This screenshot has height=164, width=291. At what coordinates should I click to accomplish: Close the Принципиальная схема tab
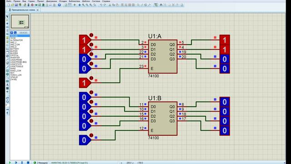37,10
